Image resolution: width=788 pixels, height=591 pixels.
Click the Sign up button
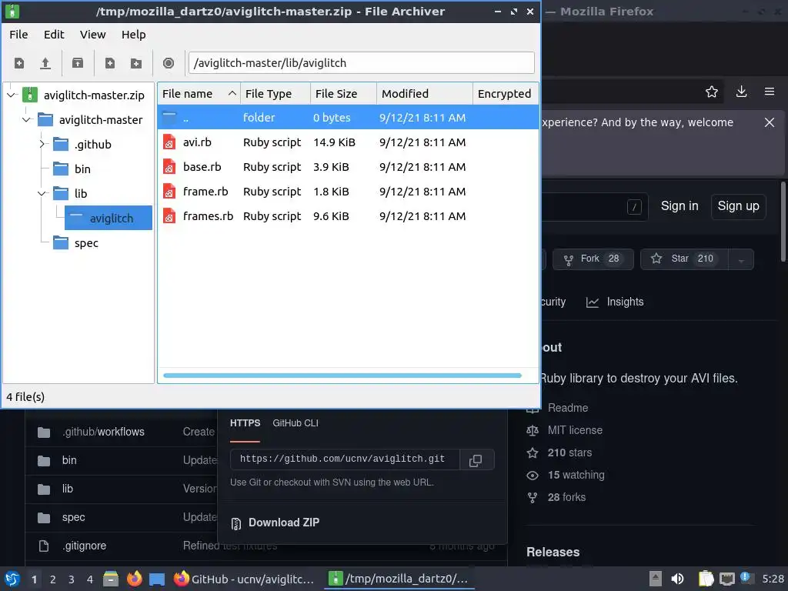click(738, 206)
